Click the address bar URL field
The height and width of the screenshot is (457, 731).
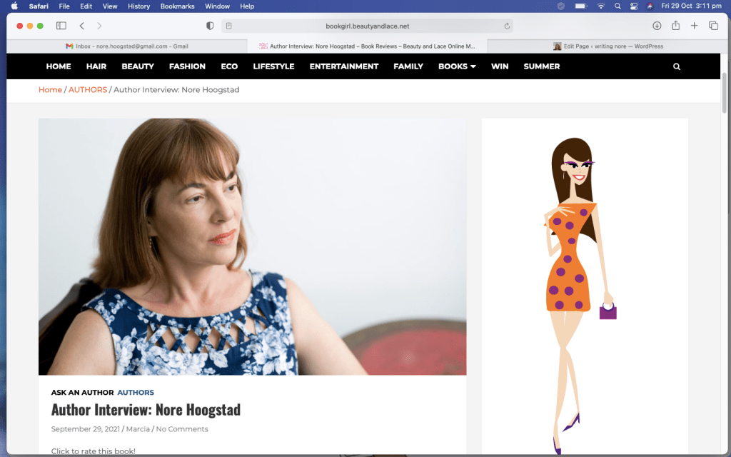(368, 26)
